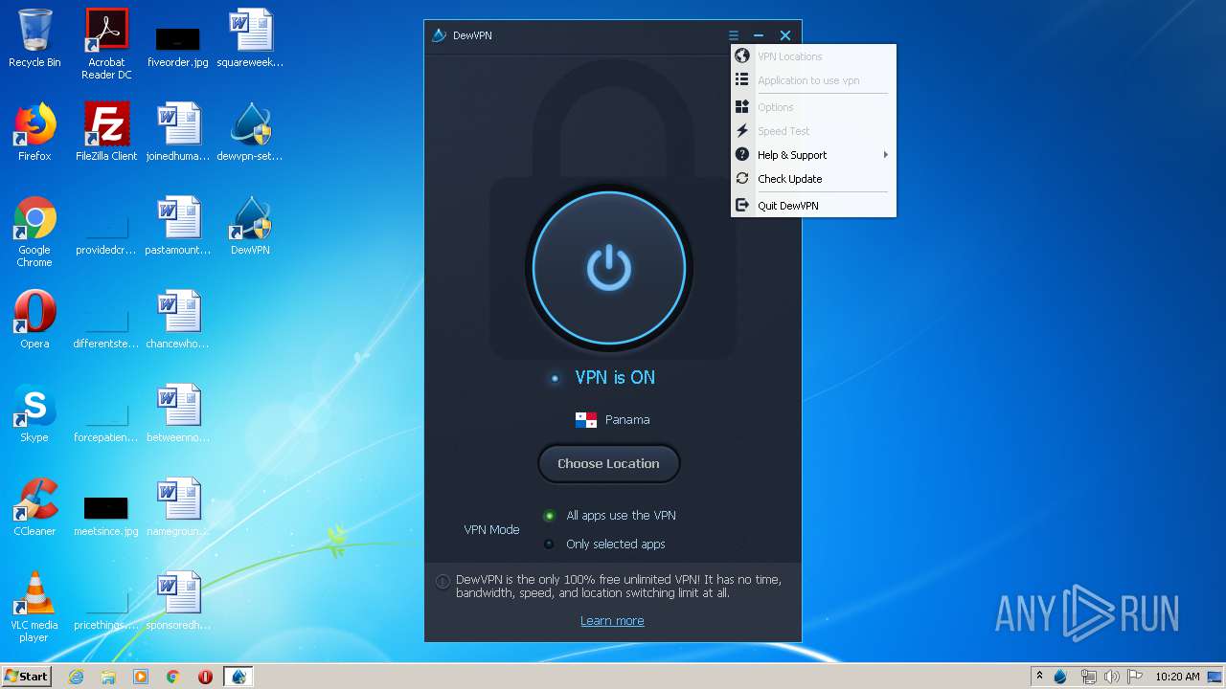This screenshot has height=689, width=1226.
Task: Open Options from the menu
Action: point(813,107)
